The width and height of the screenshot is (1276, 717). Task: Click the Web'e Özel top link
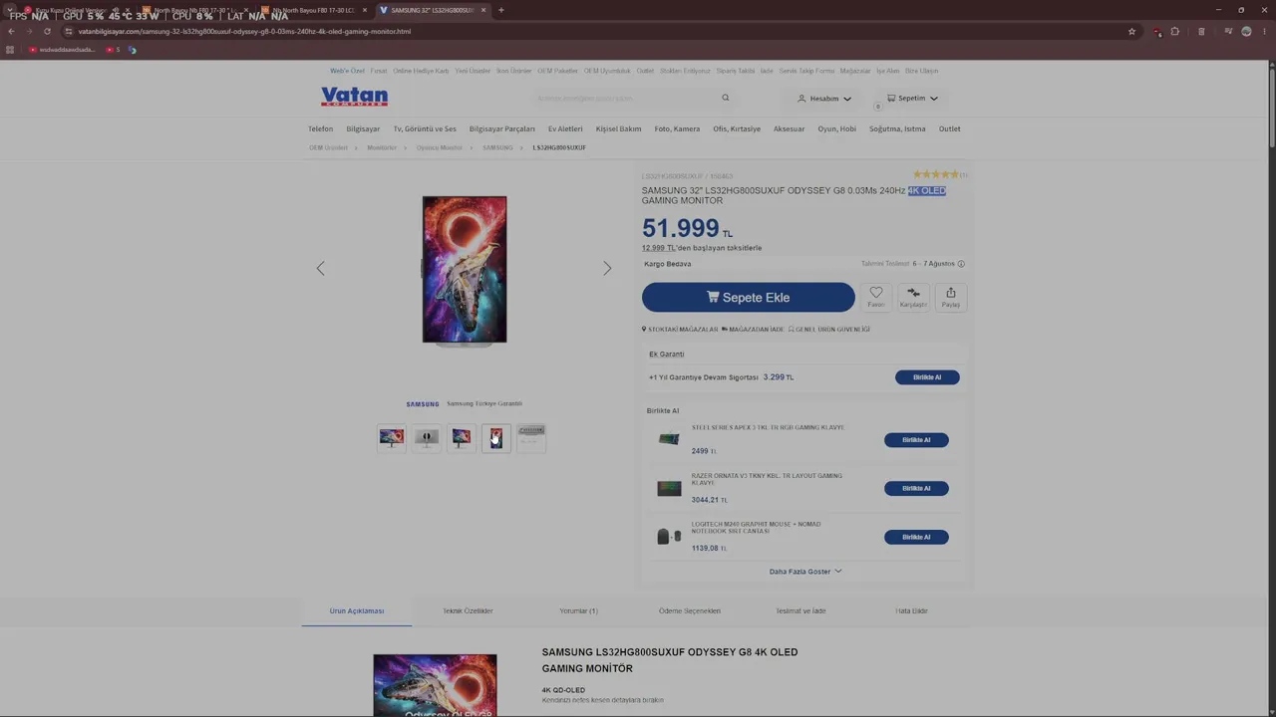[348, 71]
